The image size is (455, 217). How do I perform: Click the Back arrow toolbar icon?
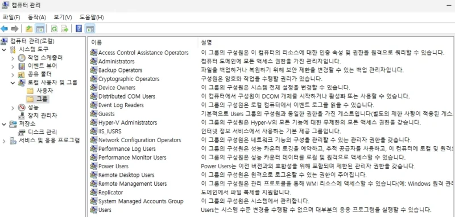(5, 28)
